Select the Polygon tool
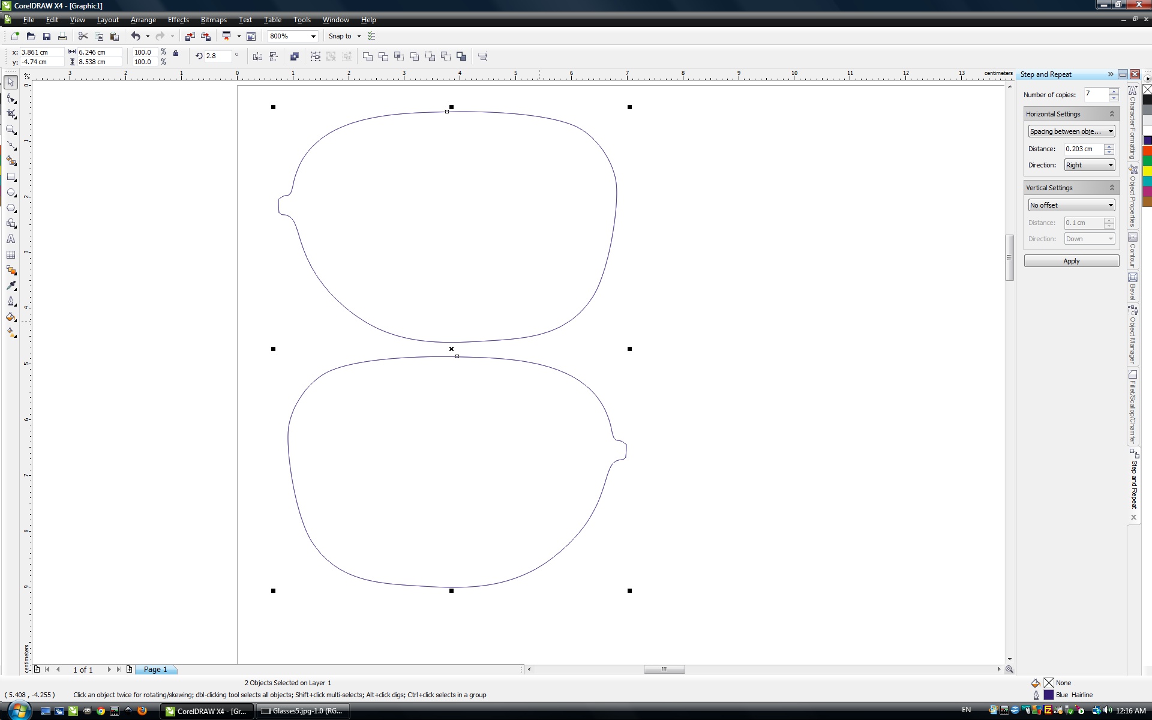This screenshot has height=720, width=1152. pos(11,208)
